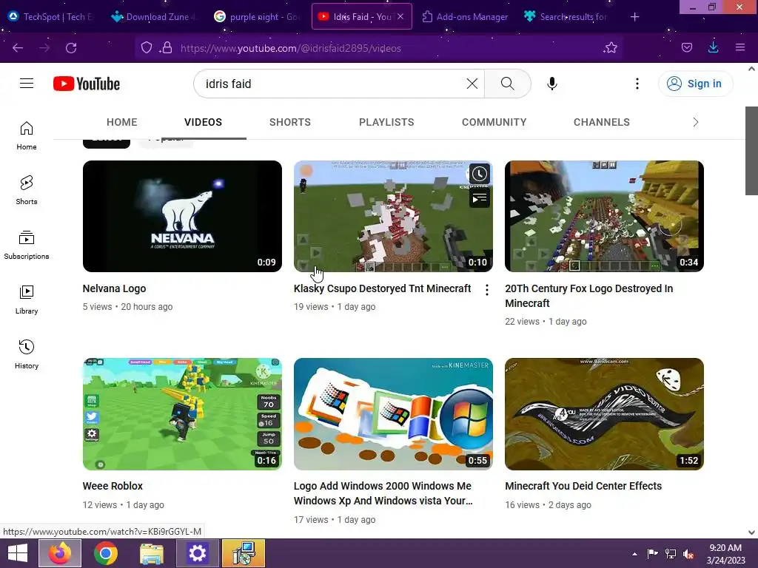
Task: Open the Nelvana Logo video thumbnail
Action: tap(182, 216)
